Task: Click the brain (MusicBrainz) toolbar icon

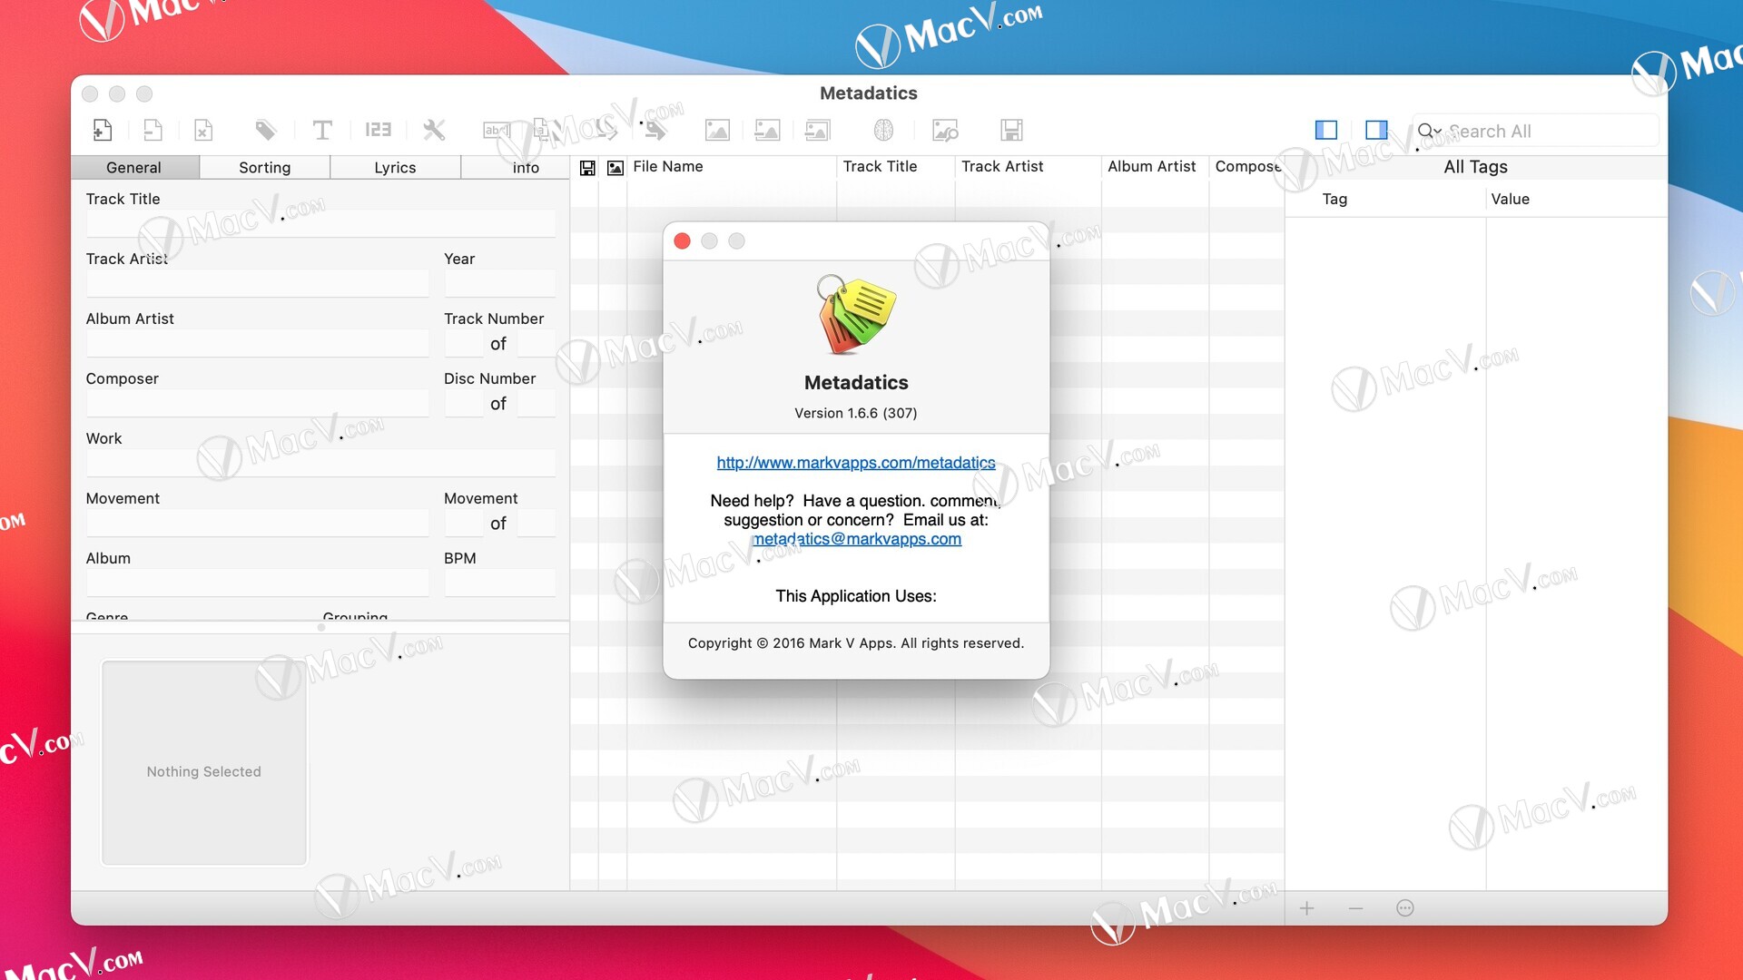Action: [x=883, y=131]
